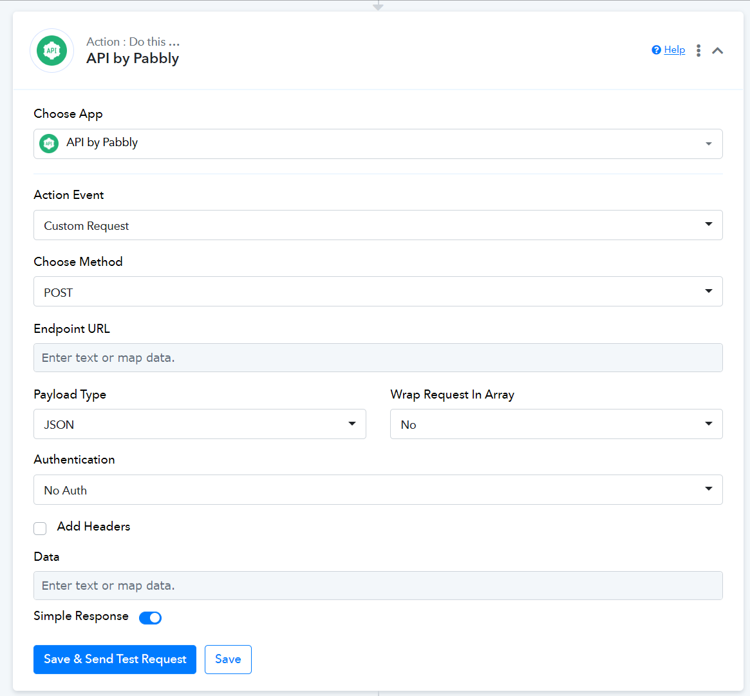Click the Endpoint URL label
The image size is (750, 696).
click(x=71, y=328)
